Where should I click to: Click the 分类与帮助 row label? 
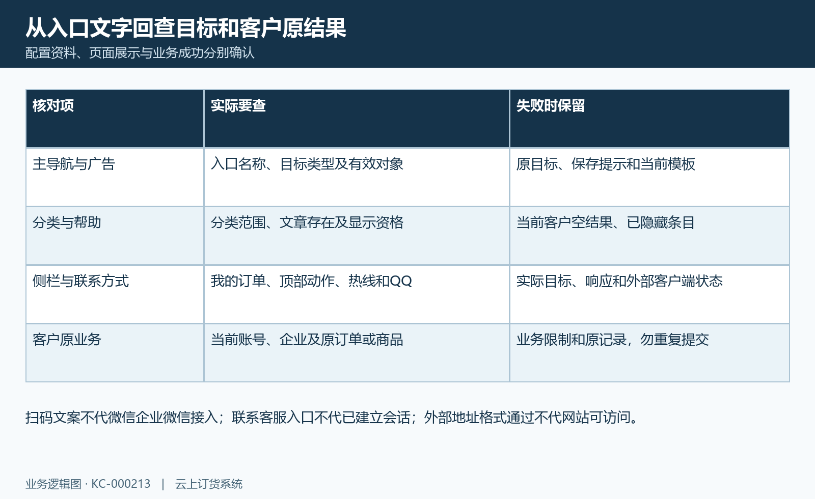[115, 236]
